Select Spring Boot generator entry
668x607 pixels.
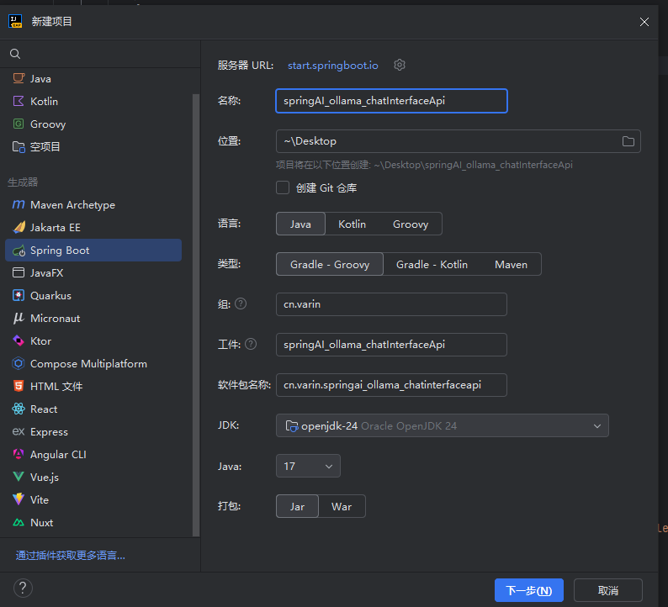93,251
